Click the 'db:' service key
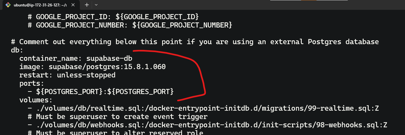Viewport: 405px width, 135px height. tap(17, 50)
